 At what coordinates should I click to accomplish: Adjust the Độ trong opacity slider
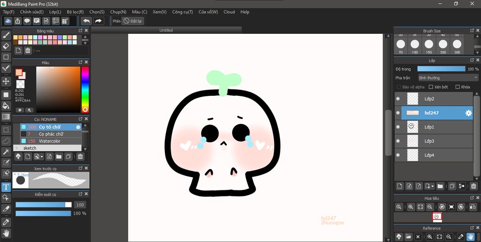442,69
